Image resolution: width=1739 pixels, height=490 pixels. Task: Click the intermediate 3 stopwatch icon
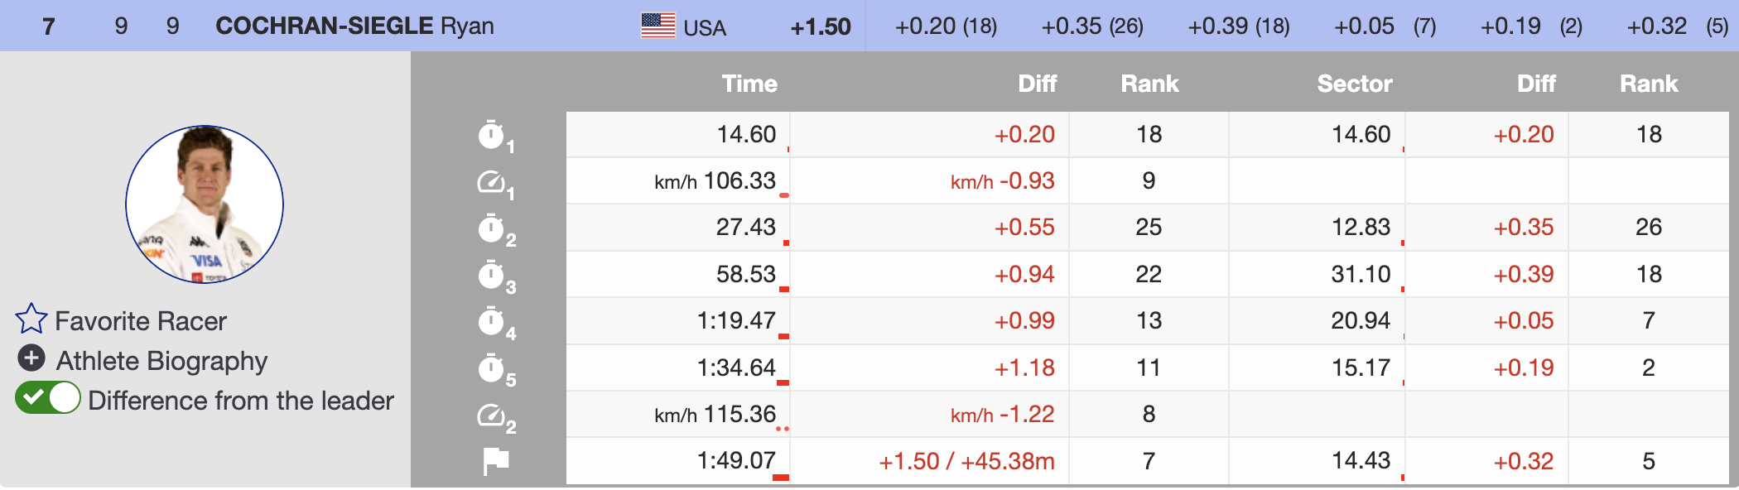[492, 275]
